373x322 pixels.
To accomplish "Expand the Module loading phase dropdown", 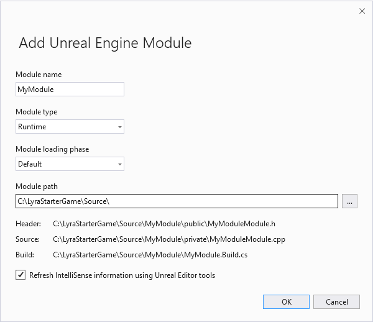I will 70,164.
